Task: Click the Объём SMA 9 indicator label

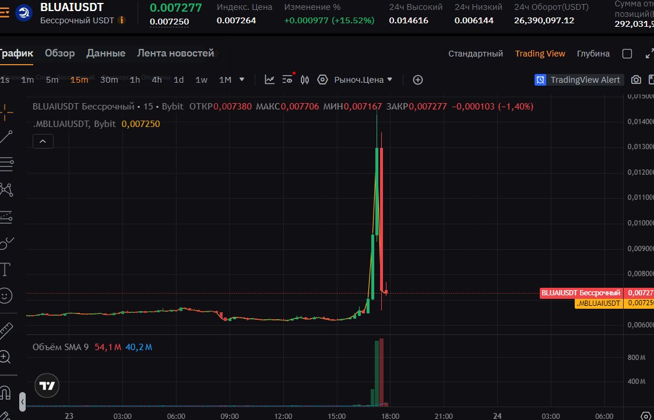Action: pos(61,347)
